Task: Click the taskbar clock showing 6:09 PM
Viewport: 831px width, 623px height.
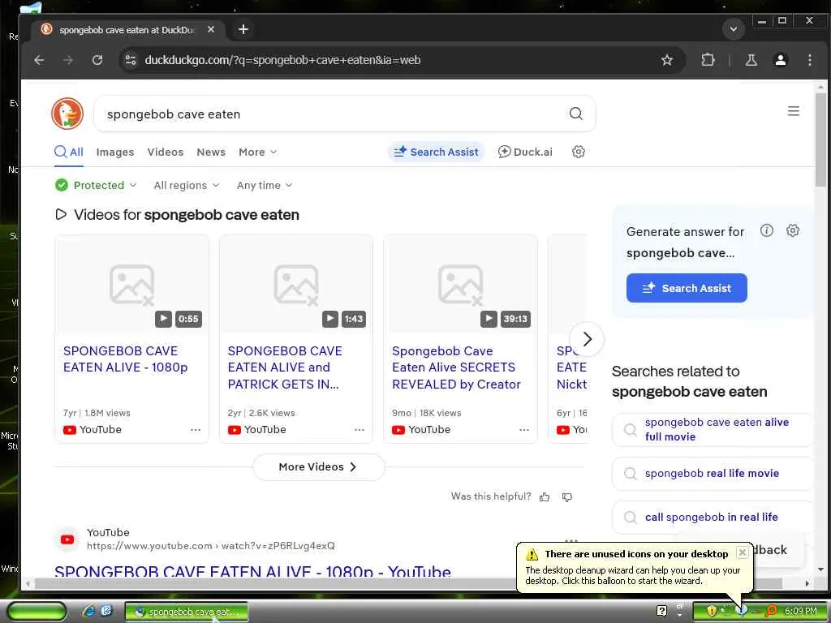Action: point(800,611)
